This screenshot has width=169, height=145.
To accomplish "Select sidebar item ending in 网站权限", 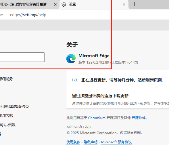I will pos(8,125).
